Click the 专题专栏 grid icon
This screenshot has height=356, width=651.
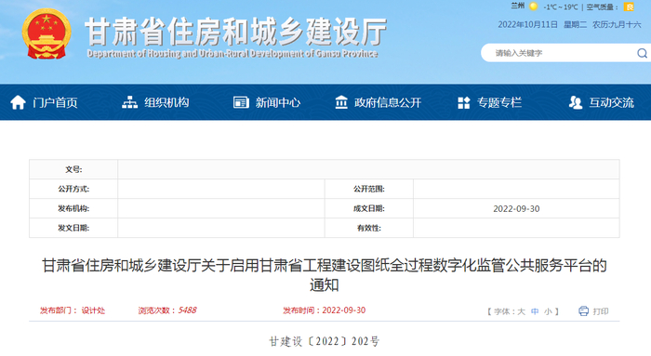tap(463, 102)
